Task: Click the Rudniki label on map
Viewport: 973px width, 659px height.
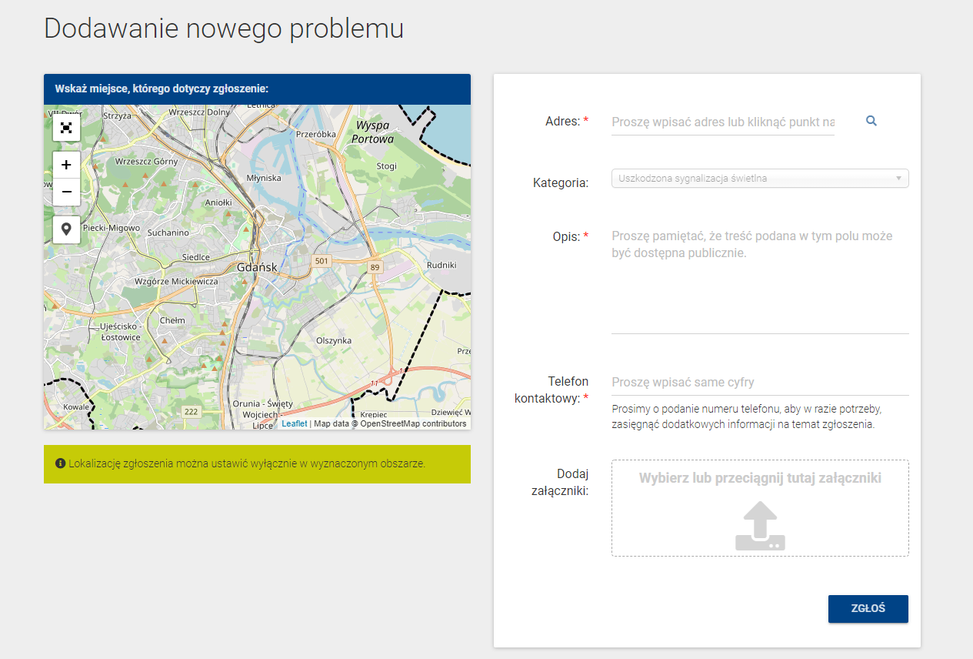Action: click(x=442, y=265)
